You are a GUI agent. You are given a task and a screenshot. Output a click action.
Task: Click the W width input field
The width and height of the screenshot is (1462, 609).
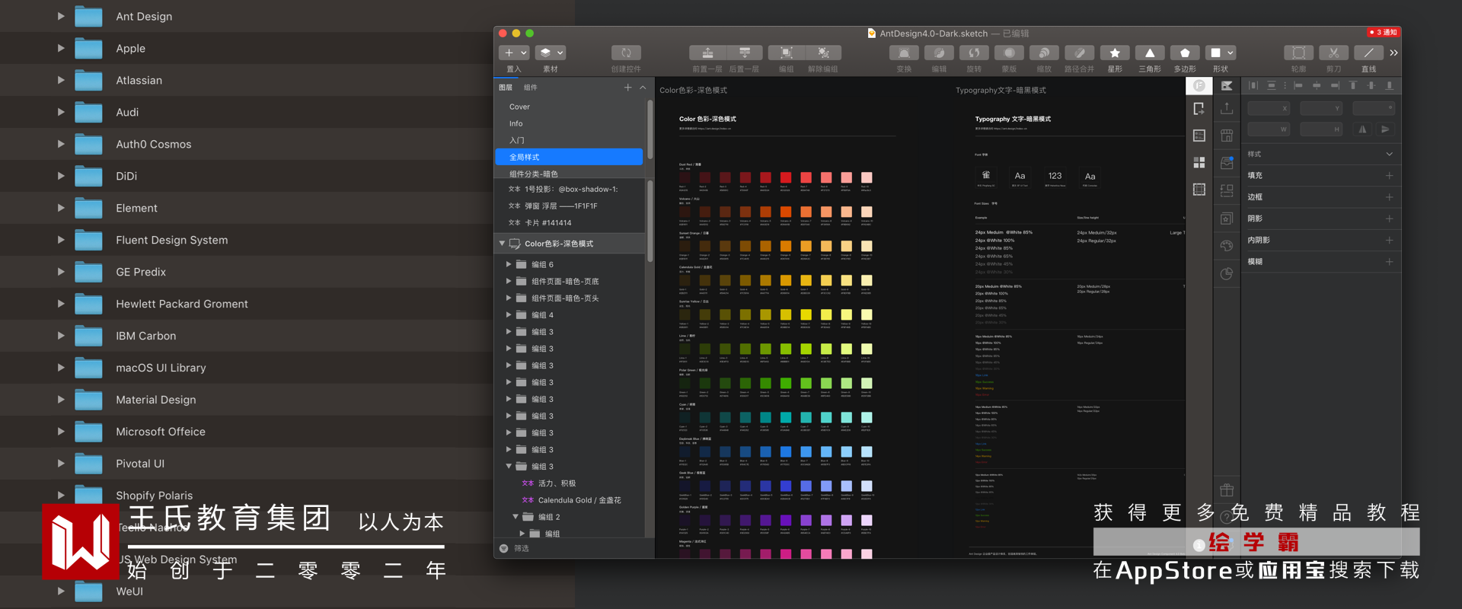1269,129
